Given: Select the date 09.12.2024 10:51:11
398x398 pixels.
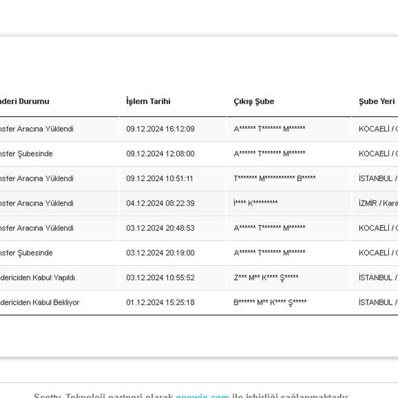Looking at the screenshot, I should click(160, 178).
